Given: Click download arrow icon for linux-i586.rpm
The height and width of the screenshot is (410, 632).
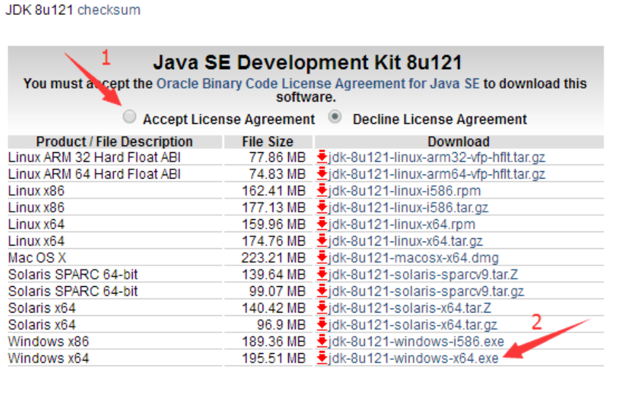Looking at the screenshot, I should click(x=322, y=190).
